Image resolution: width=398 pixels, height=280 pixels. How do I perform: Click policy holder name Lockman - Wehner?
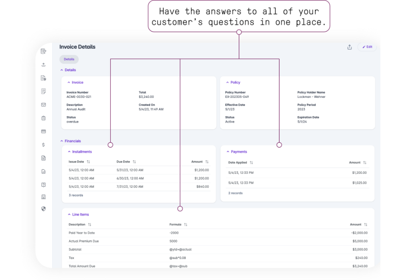click(311, 97)
